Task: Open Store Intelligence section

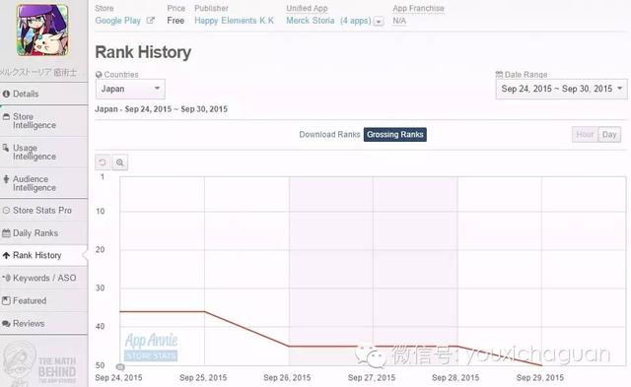Action: 43,121
